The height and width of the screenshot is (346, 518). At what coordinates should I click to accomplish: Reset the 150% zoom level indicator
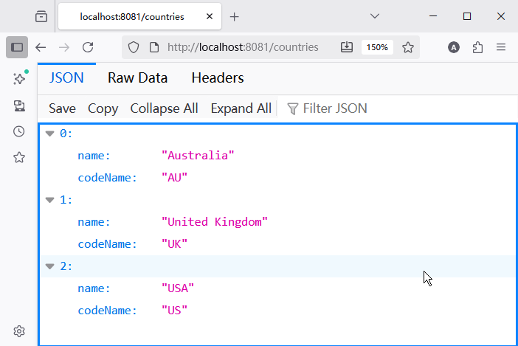[x=377, y=47]
